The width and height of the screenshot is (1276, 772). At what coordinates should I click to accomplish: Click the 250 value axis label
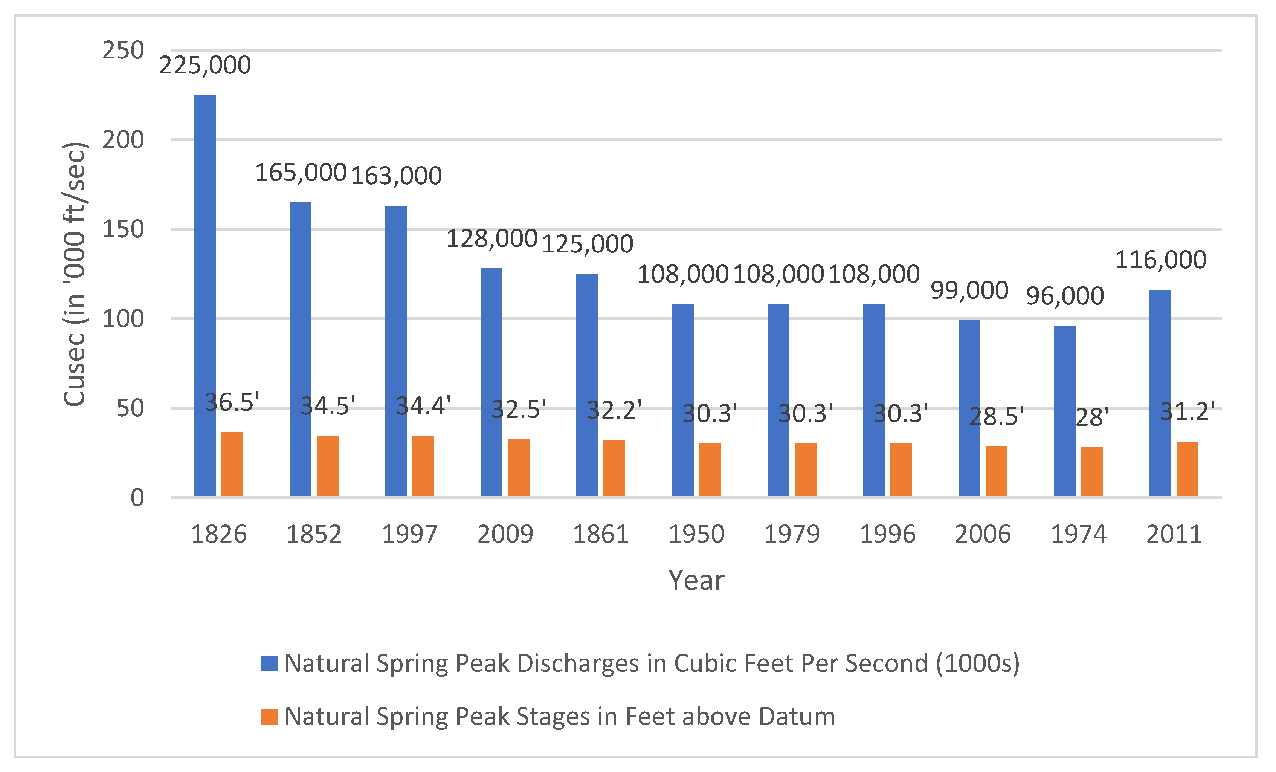123,51
